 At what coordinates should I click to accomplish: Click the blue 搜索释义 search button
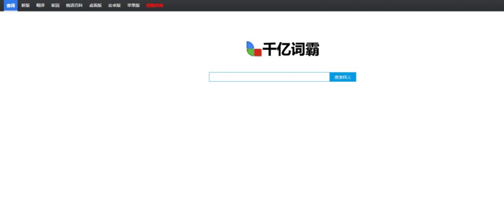(x=343, y=77)
